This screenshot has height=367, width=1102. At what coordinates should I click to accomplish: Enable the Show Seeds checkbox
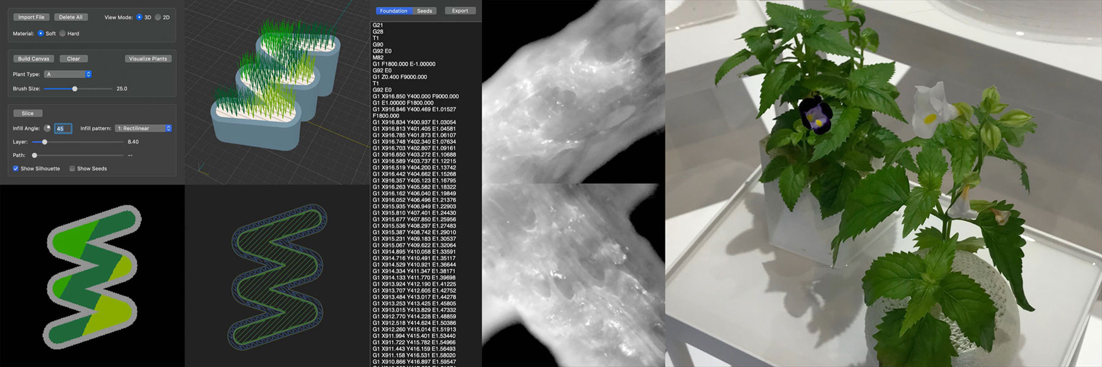72,169
